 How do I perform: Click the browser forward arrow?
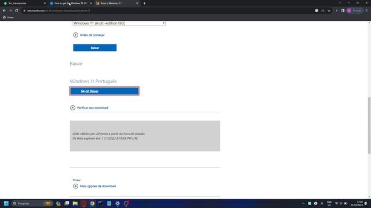[10, 10]
